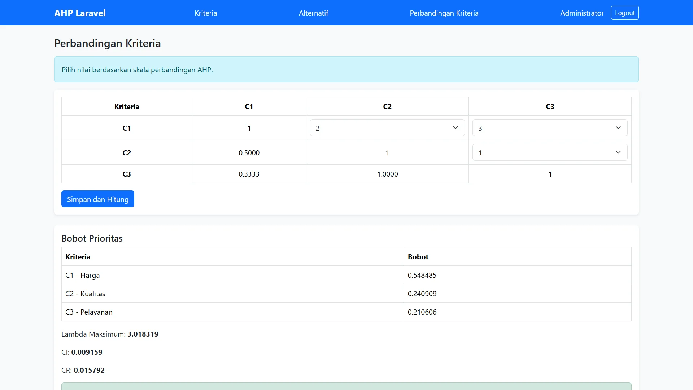Open the Alternatif menu item
The height and width of the screenshot is (390, 693).
pos(313,13)
